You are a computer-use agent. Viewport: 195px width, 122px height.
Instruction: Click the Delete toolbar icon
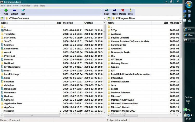(123, 10)
